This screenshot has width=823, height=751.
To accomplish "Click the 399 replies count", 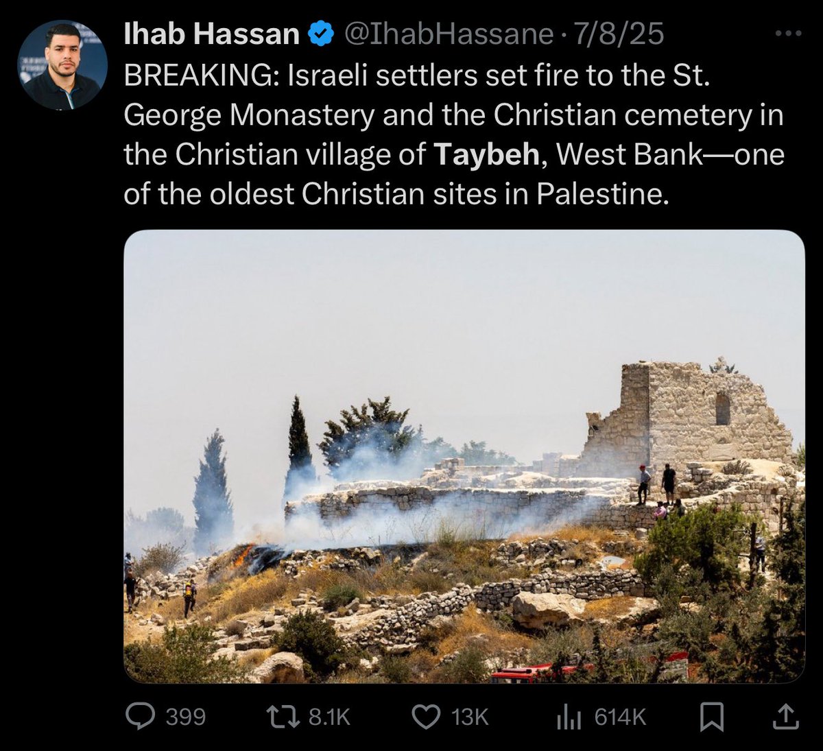I will click(185, 717).
